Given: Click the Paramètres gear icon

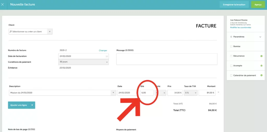Looking at the screenshot, I should point(231,37).
